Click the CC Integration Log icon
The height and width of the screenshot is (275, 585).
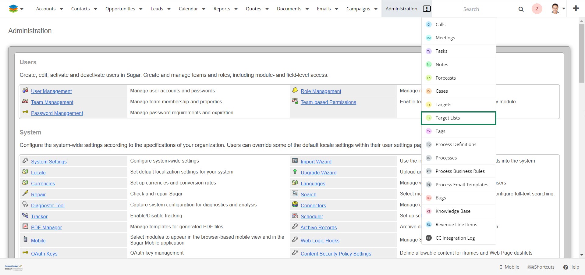[429, 238]
